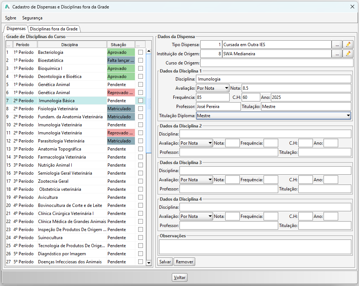Switch to the Dispensas tab

tap(16, 29)
